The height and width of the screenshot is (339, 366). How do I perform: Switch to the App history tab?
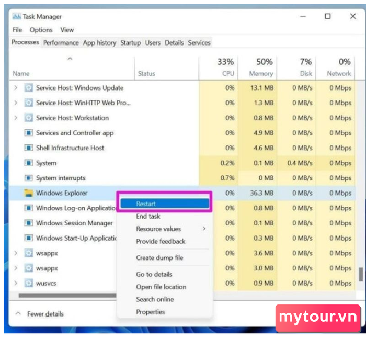pyautogui.click(x=100, y=43)
